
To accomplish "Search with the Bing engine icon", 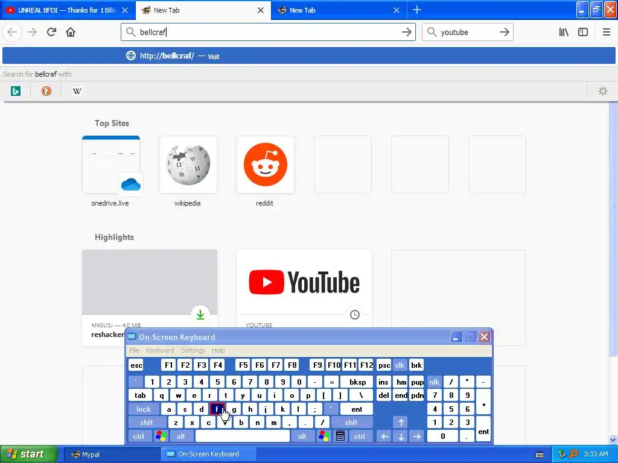I will click(x=15, y=92).
